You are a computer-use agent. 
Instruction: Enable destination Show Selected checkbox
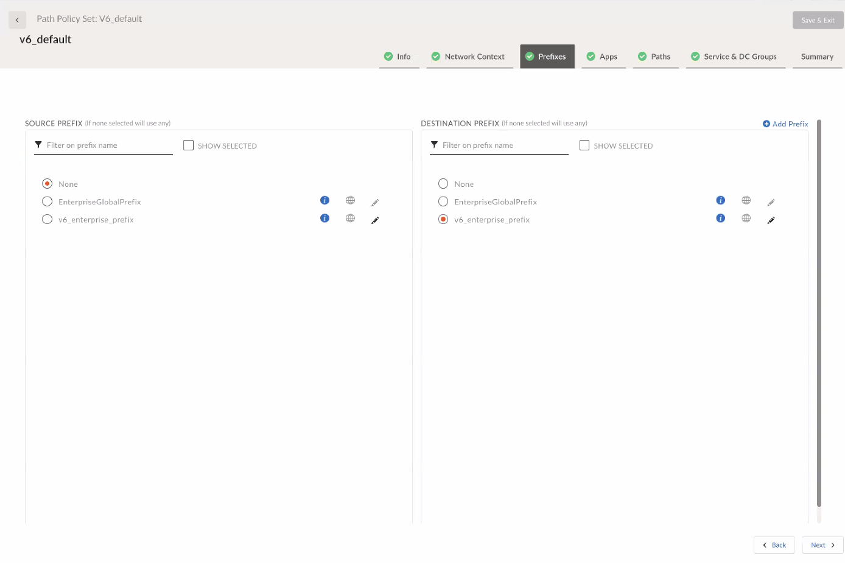[x=584, y=145]
